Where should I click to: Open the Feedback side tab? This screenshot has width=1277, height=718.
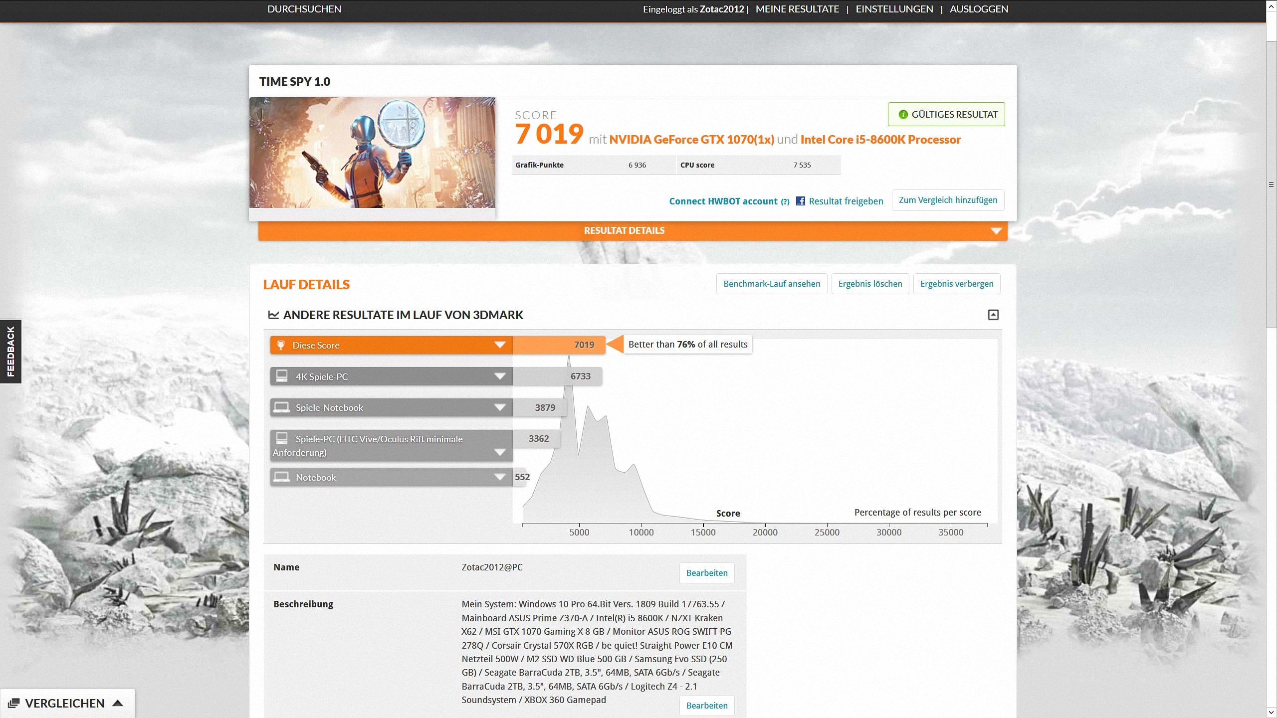coord(10,351)
